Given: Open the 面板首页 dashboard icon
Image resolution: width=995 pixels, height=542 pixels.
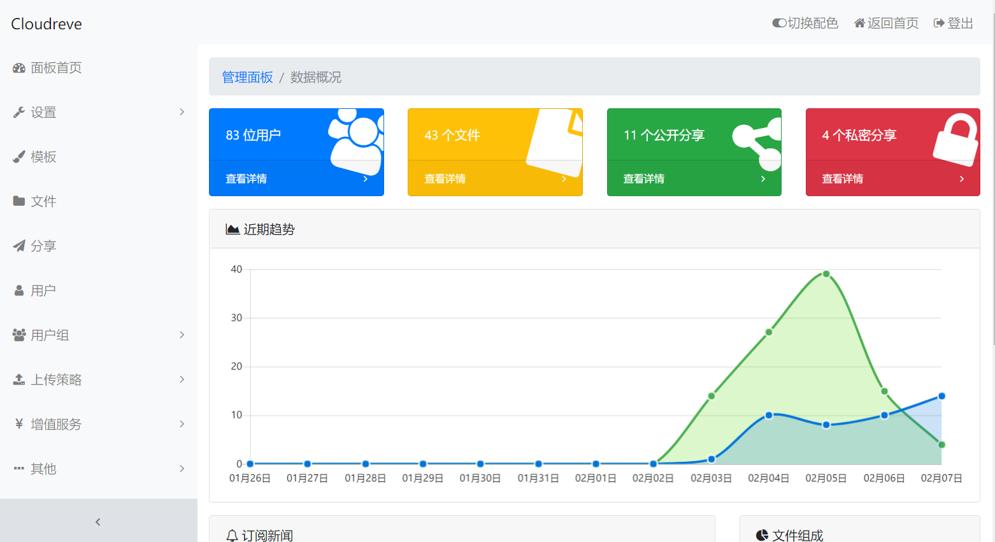Looking at the screenshot, I should pyautogui.click(x=17, y=68).
